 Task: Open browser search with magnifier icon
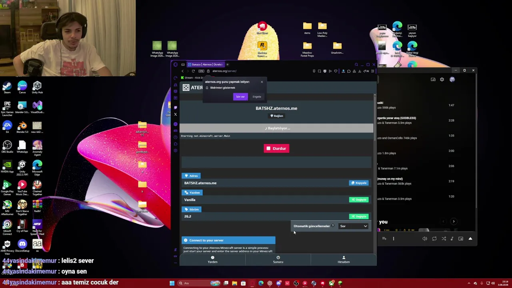point(356,64)
